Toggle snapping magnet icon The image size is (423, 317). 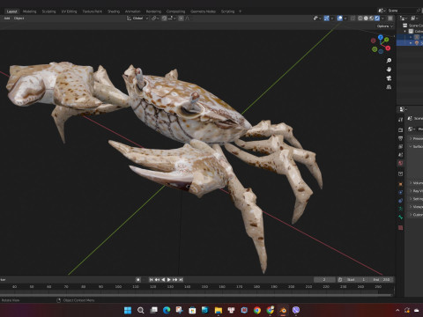[164, 18]
